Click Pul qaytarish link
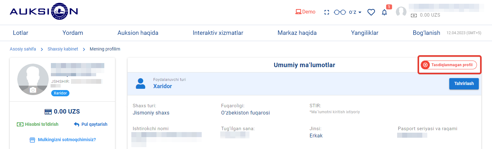492x149 pixels. pyautogui.click(x=91, y=124)
